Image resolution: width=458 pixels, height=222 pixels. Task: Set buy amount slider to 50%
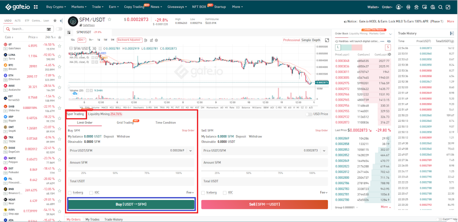[x=115, y=173]
